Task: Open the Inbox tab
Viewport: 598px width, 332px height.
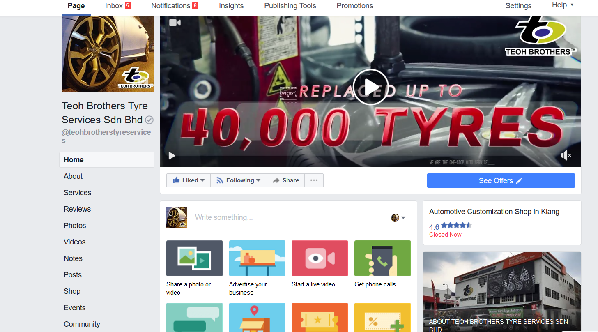Action: pos(117,6)
